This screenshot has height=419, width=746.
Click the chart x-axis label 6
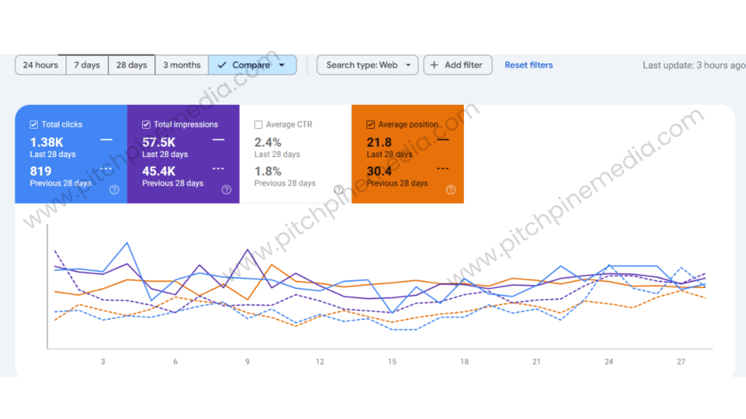coord(175,362)
